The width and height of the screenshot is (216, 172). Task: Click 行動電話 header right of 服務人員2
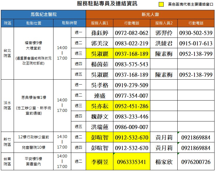pos(196,23)
